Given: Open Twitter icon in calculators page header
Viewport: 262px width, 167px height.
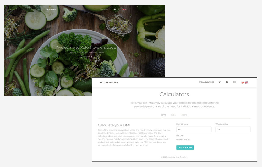Looking at the screenshot, I should point(219,82).
